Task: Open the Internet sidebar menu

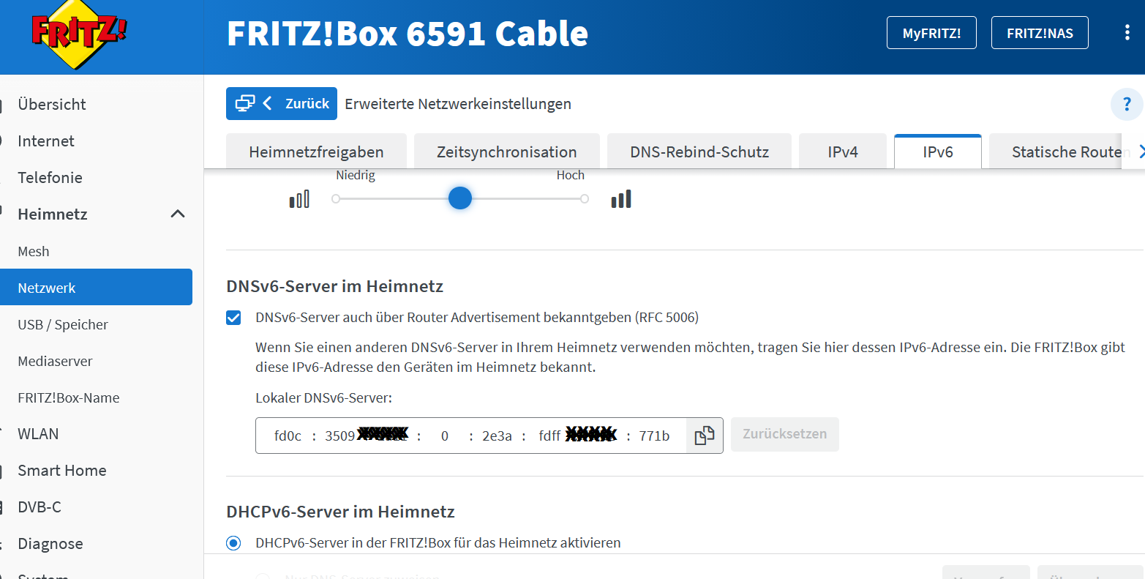Action: click(x=46, y=141)
